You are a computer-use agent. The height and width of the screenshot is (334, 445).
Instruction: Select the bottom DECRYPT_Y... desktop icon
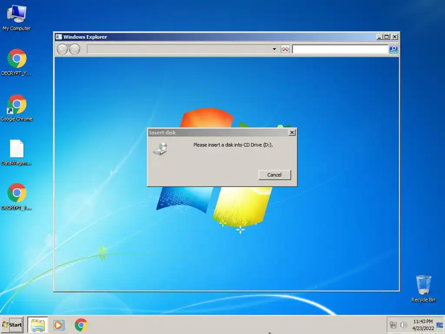[x=17, y=197]
